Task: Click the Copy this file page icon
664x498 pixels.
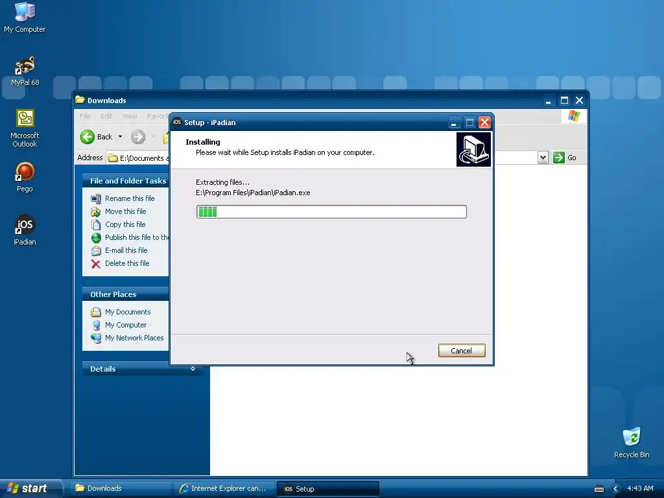Action: [96, 224]
